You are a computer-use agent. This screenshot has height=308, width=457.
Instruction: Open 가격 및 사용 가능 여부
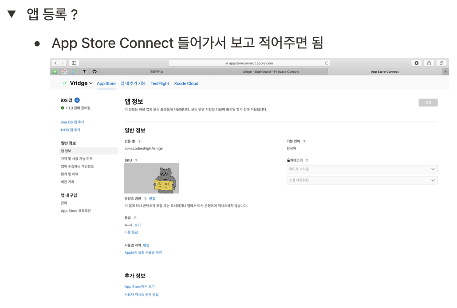pyautogui.click(x=77, y=159)
